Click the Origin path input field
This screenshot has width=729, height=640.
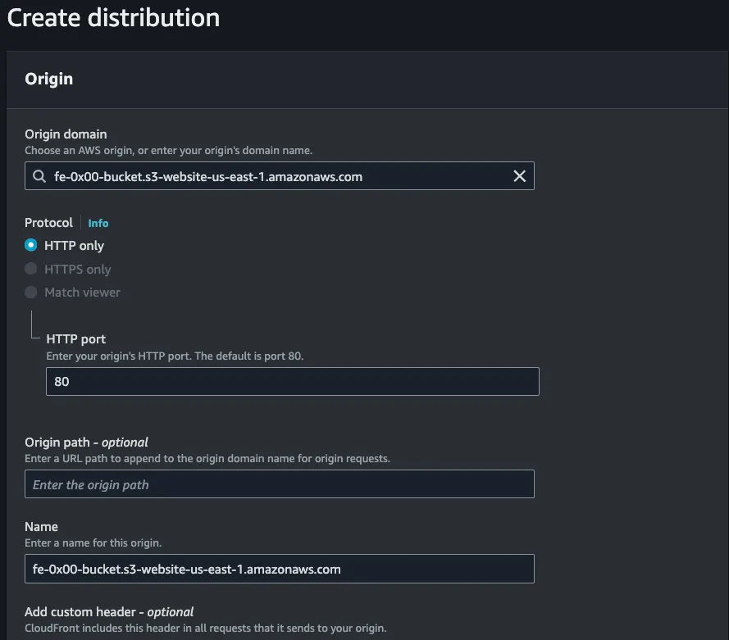pos(279,484)
